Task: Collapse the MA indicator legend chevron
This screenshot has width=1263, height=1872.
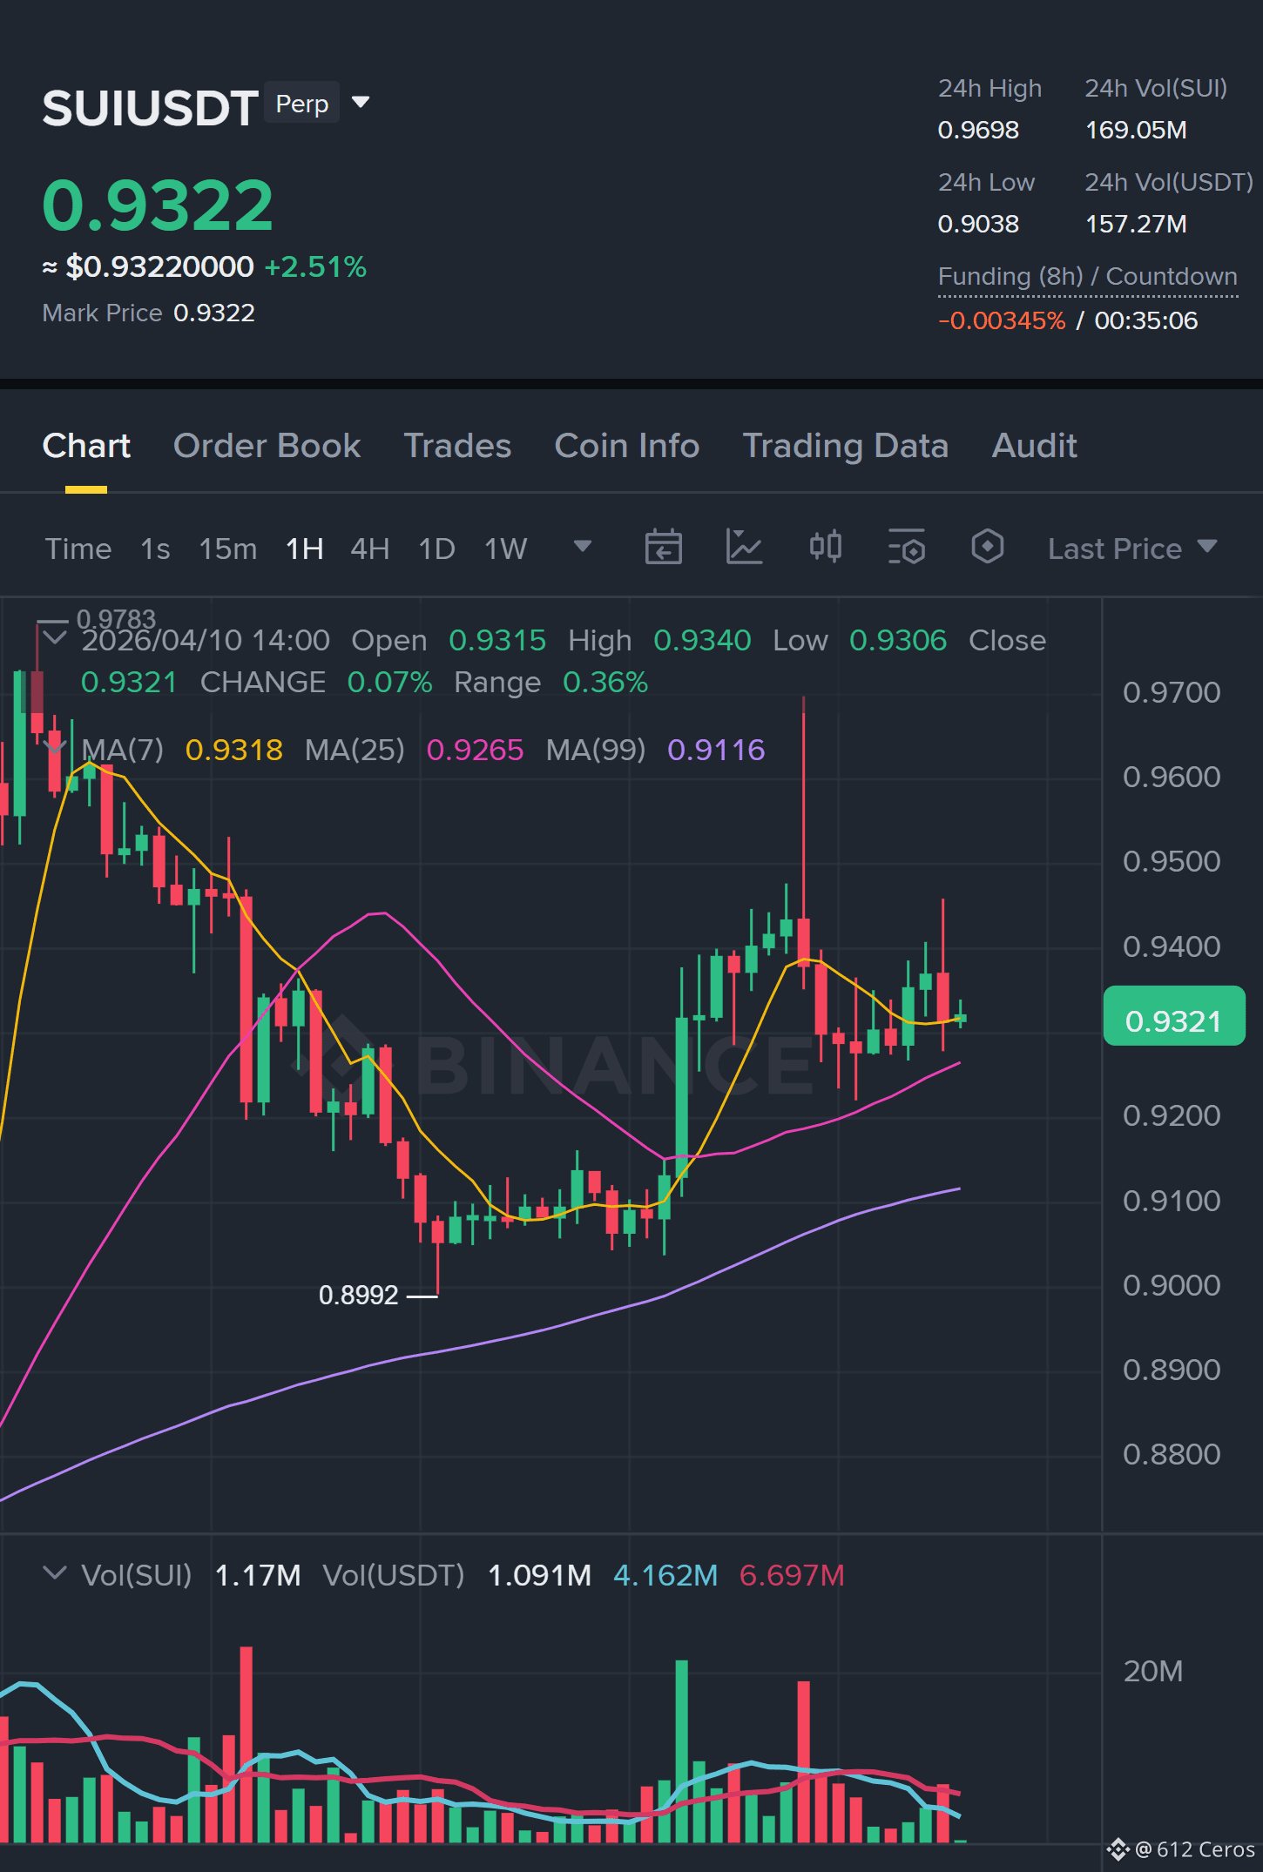Action: click(55, 747)
